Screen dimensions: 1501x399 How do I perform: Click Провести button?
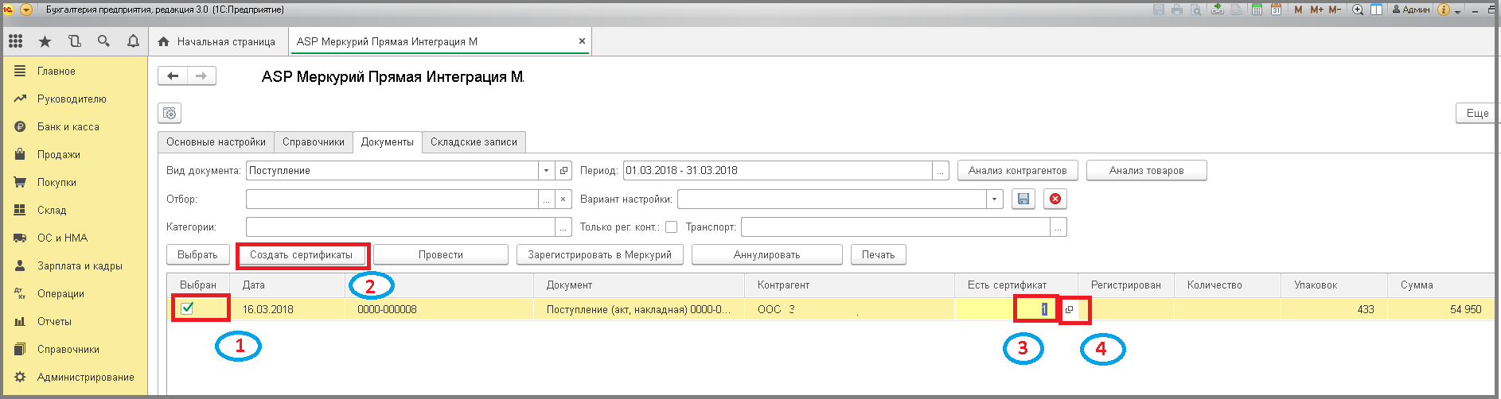441,254
